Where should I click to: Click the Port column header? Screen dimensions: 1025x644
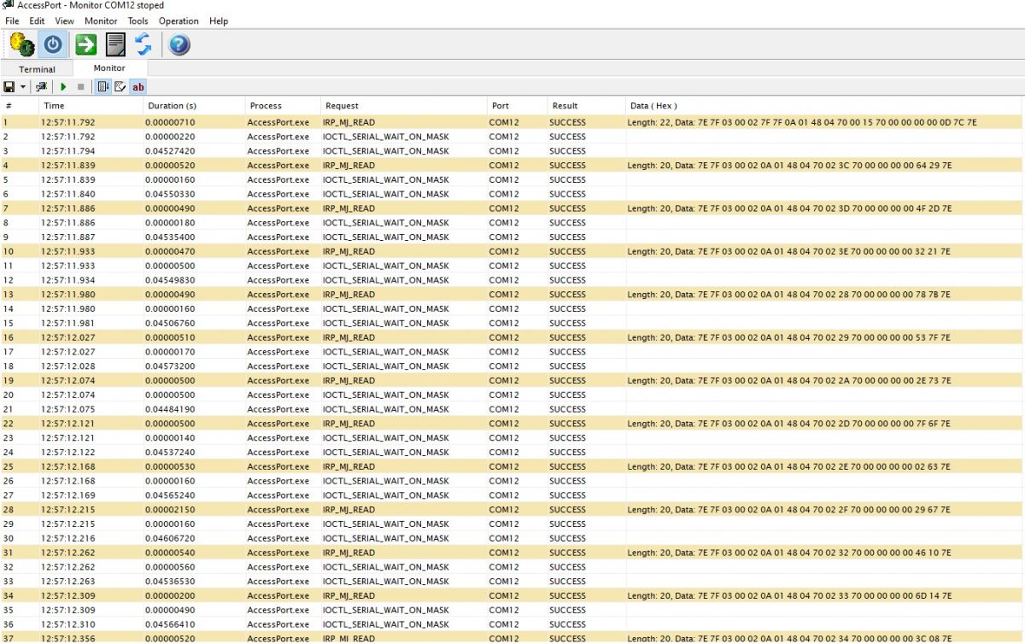coord(517,106)
